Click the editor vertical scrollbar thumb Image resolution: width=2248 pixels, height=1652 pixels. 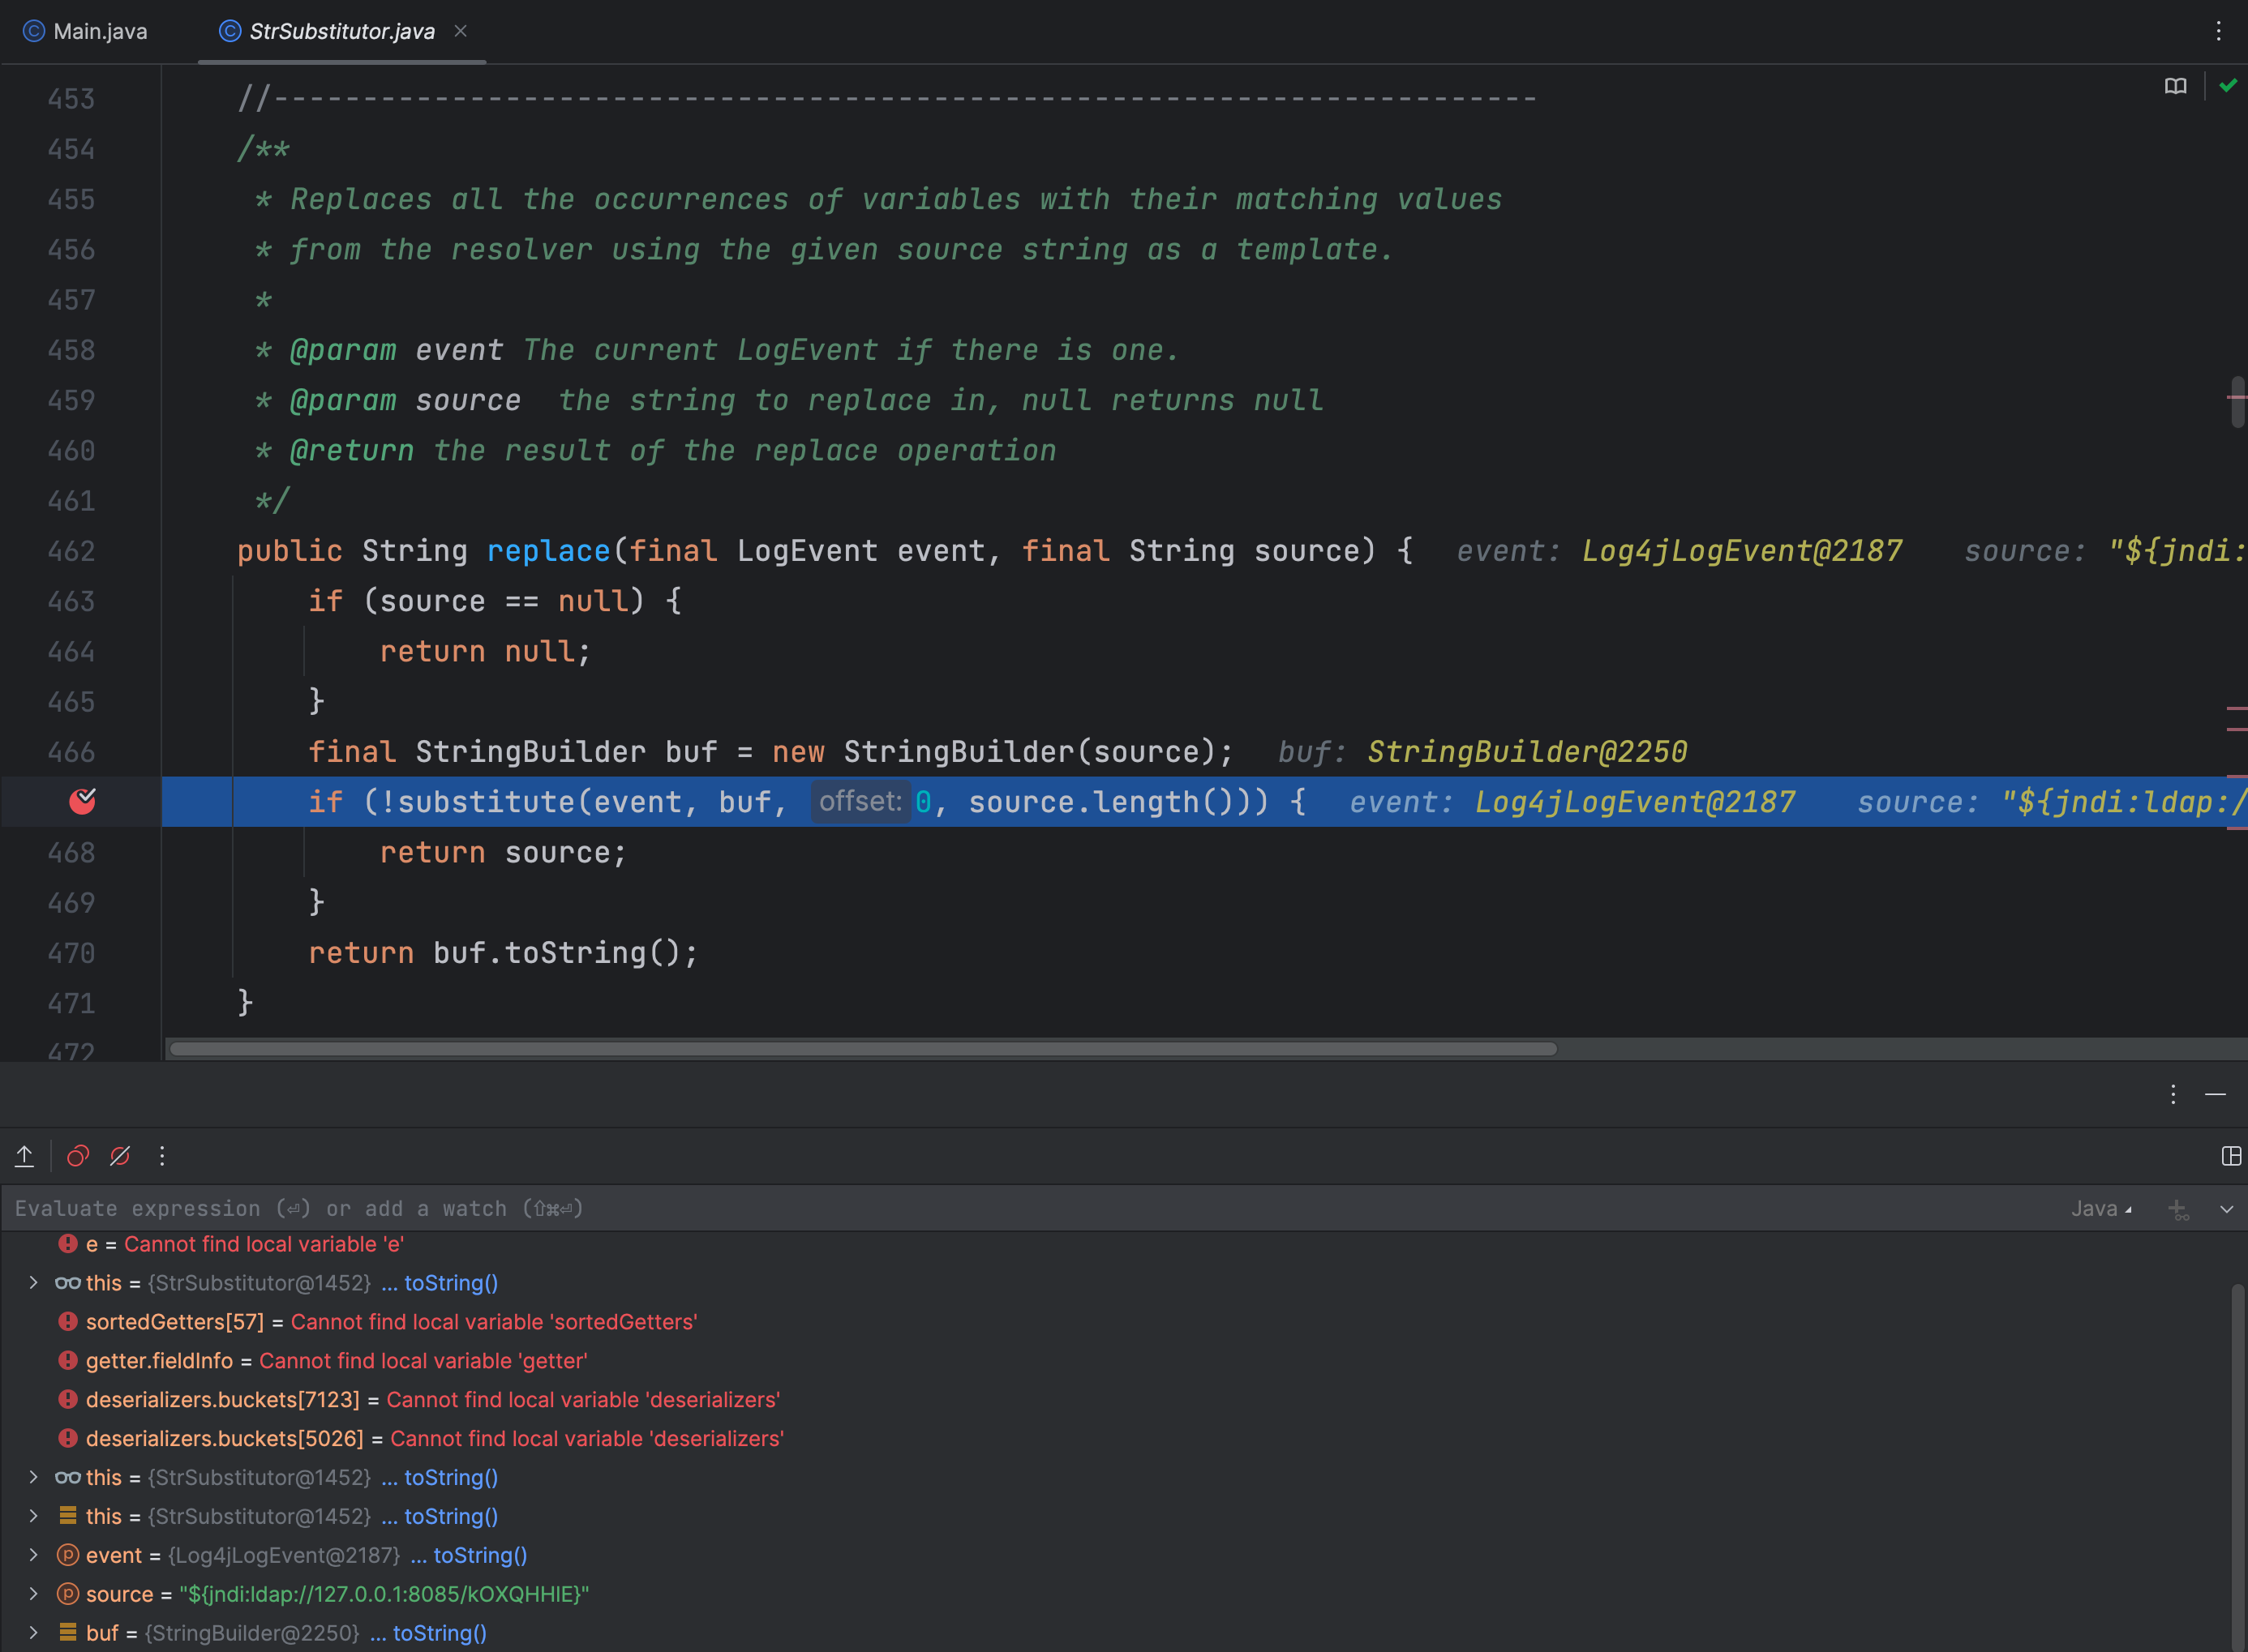(2238, 401)
